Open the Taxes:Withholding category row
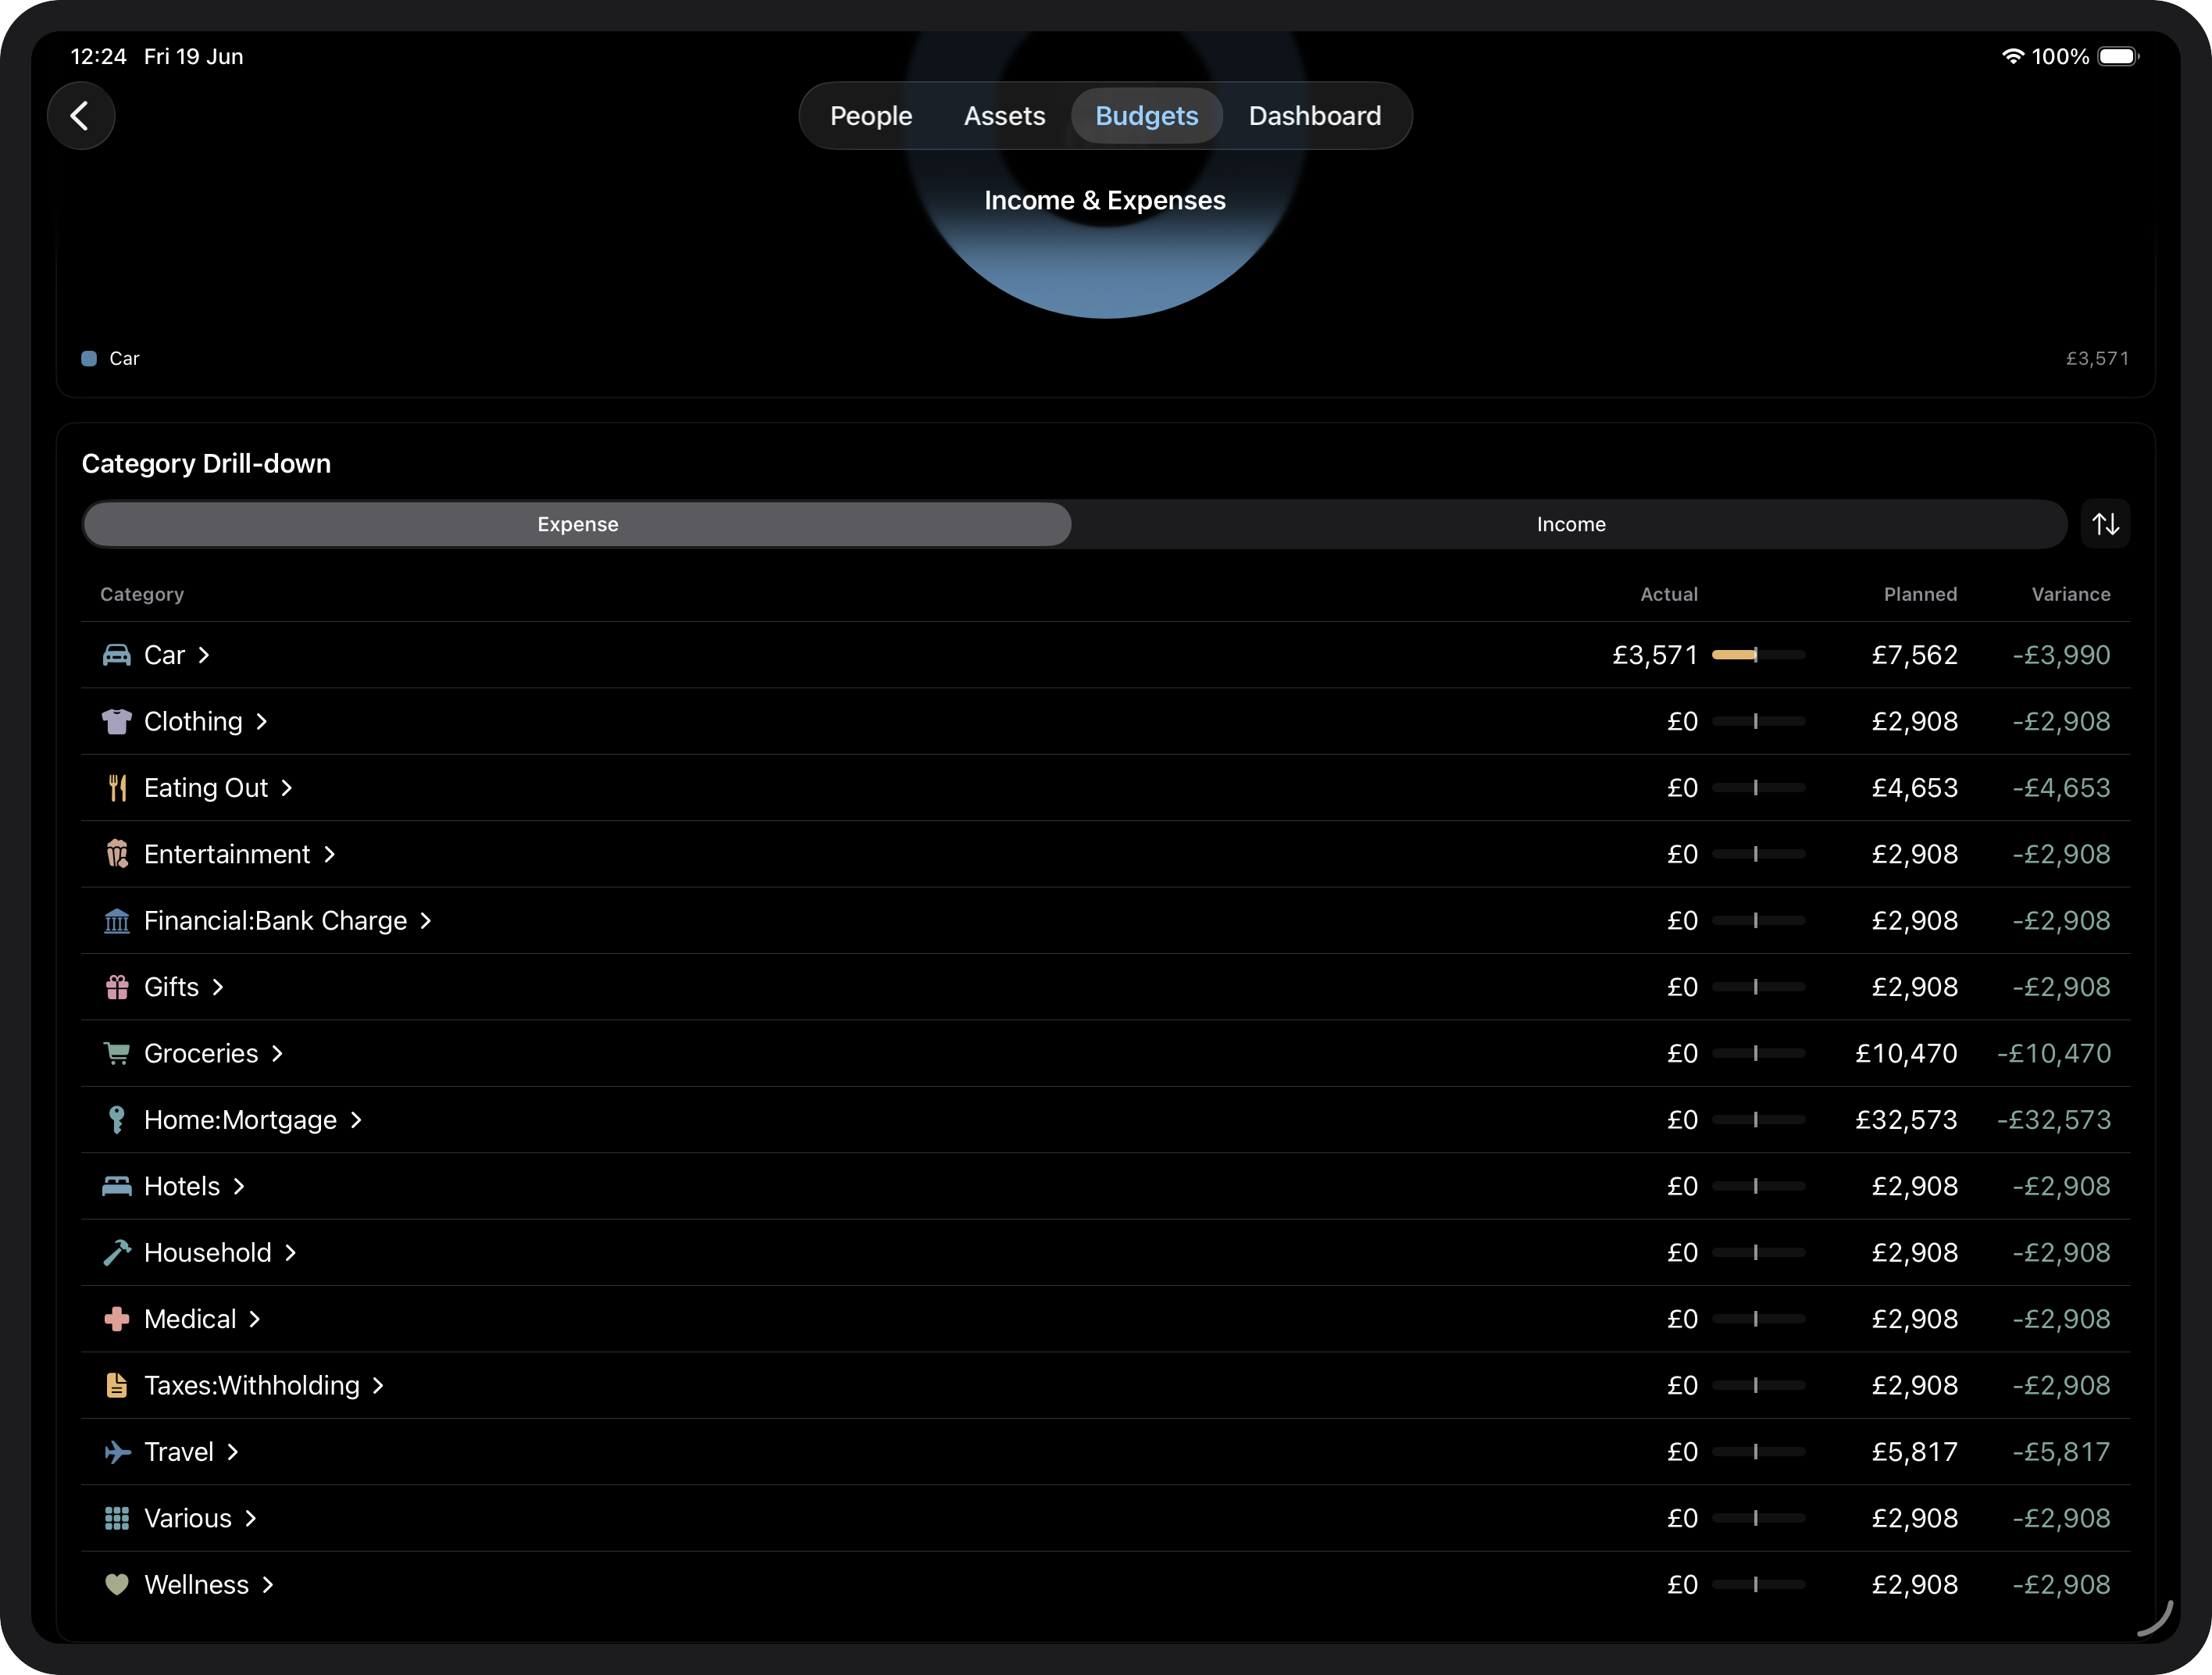This screenshot has width=2212, height=1675. (x=1105, y=1385)
